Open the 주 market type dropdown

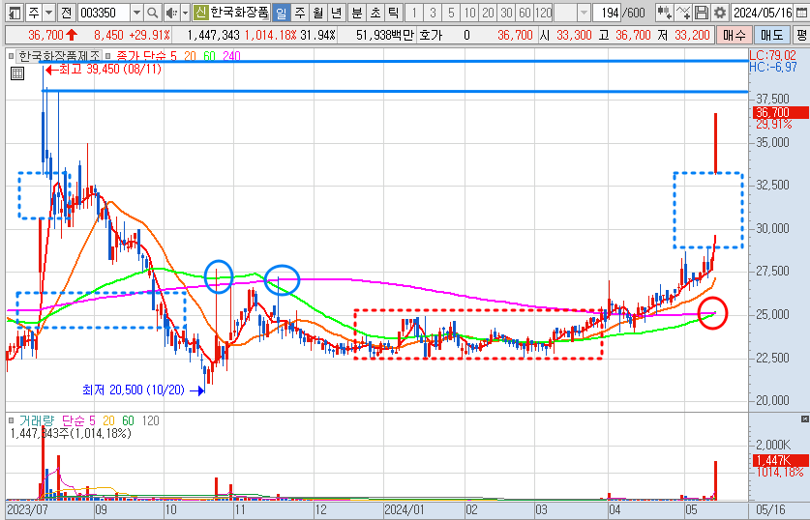click(48, 13)
